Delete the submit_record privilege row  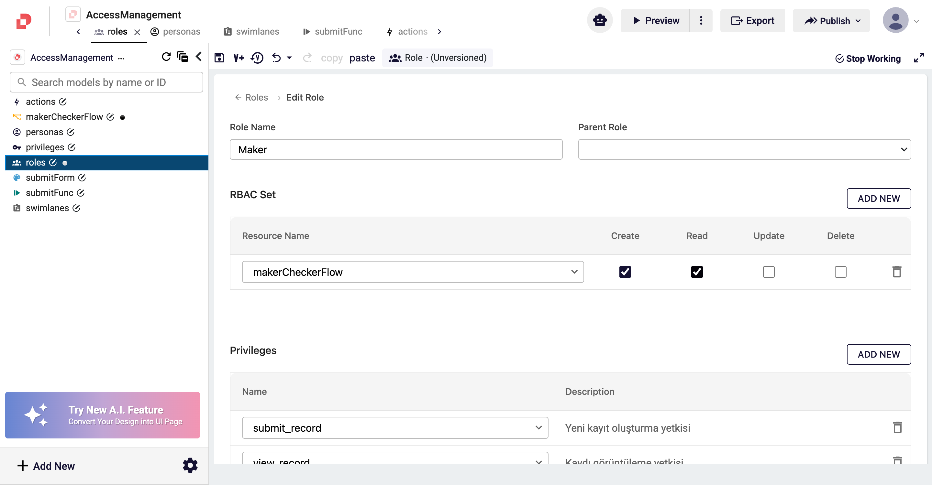(897, 427)
